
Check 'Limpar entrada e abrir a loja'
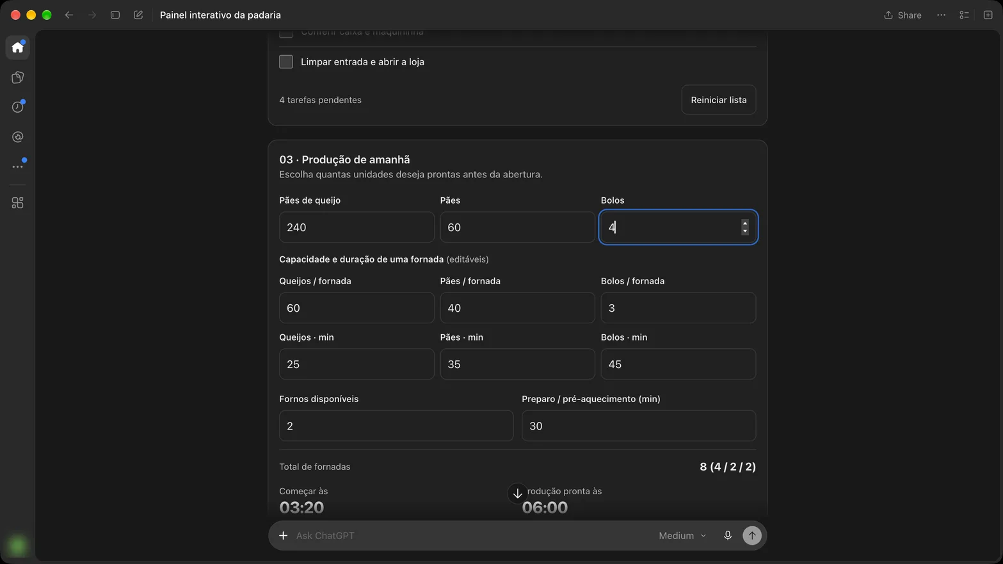tap(286, 62)
